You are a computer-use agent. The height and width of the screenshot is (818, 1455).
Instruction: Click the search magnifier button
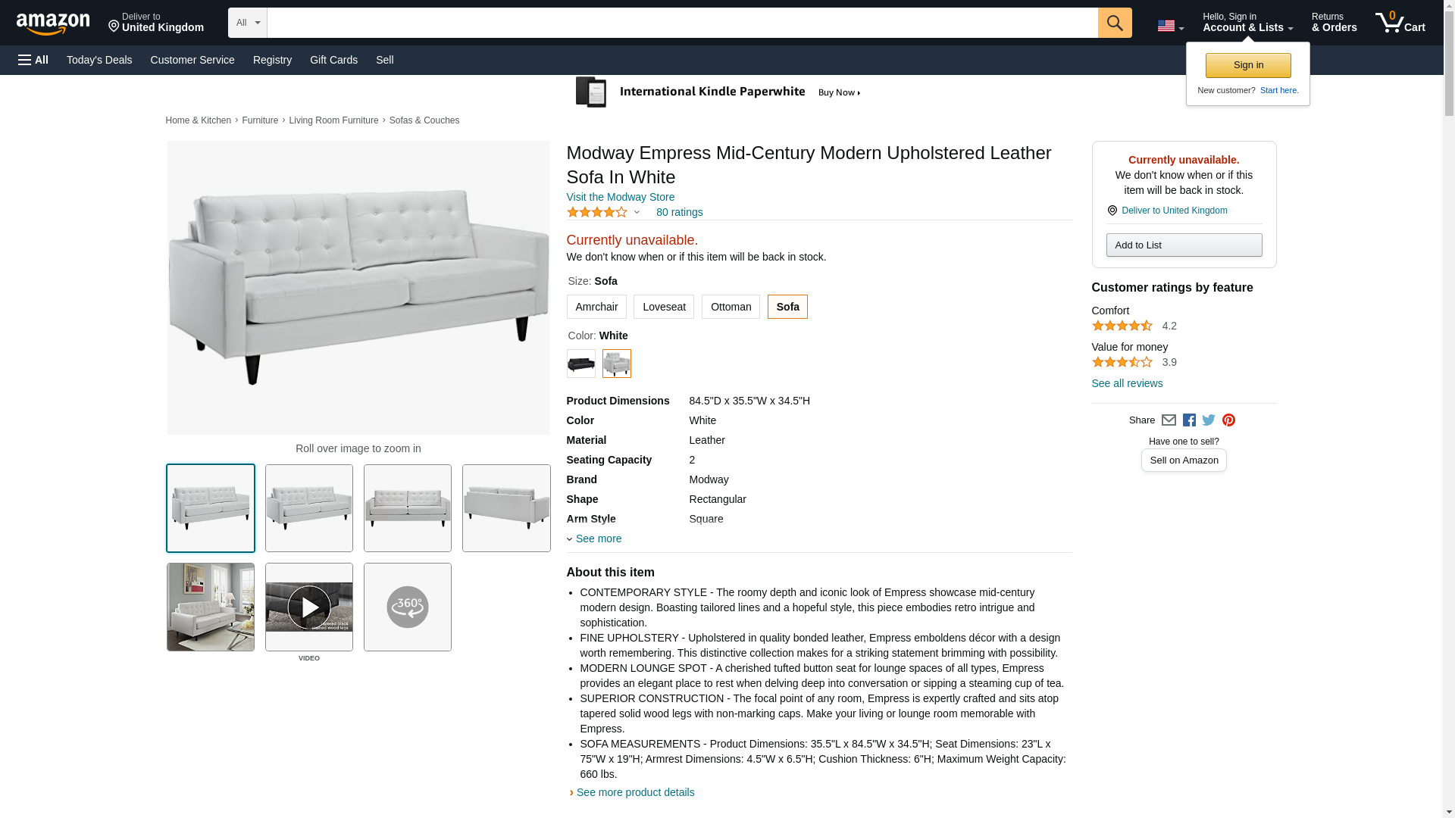(x=1114, y=23)
